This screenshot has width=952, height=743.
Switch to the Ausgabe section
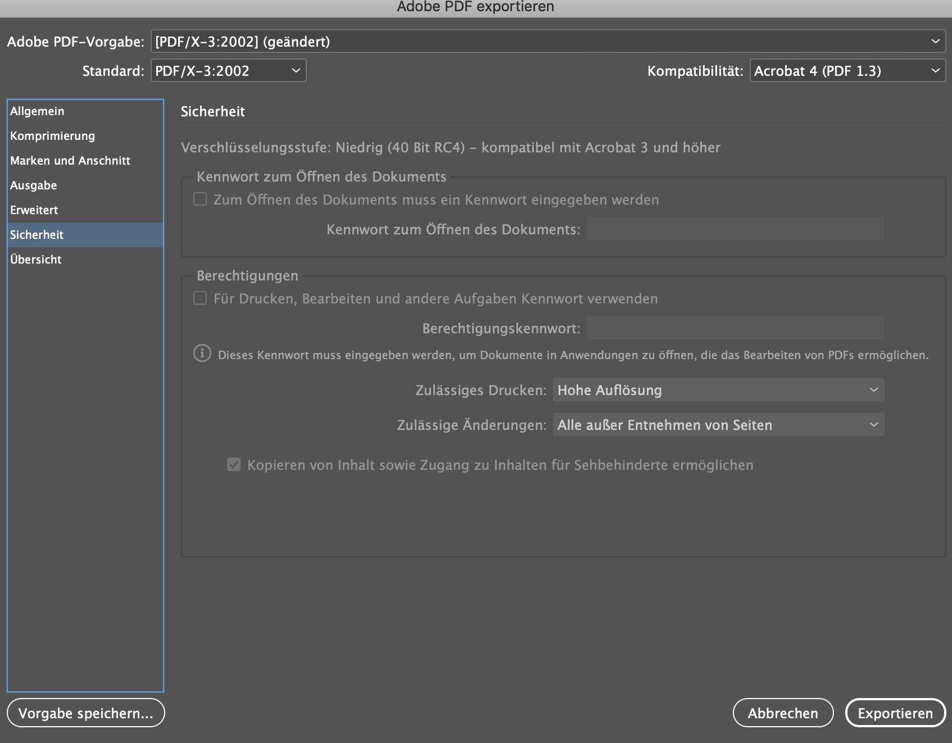click(x=85, y=185)
